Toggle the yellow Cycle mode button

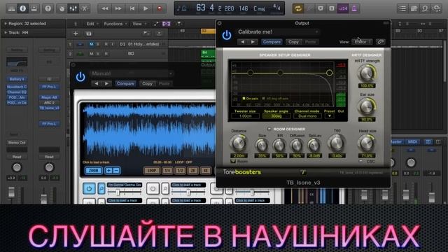pos(298,8)
